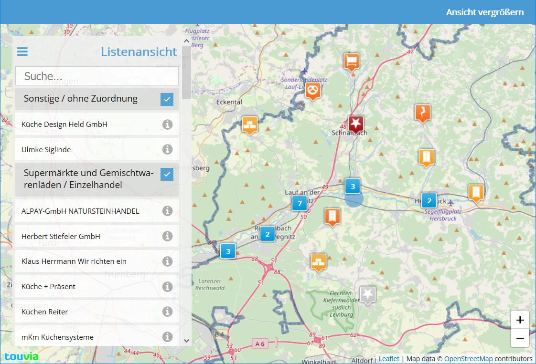Screen dimensions: 536x364
Task: Select the orange winding-road map marker
Action: pos(422,113)
